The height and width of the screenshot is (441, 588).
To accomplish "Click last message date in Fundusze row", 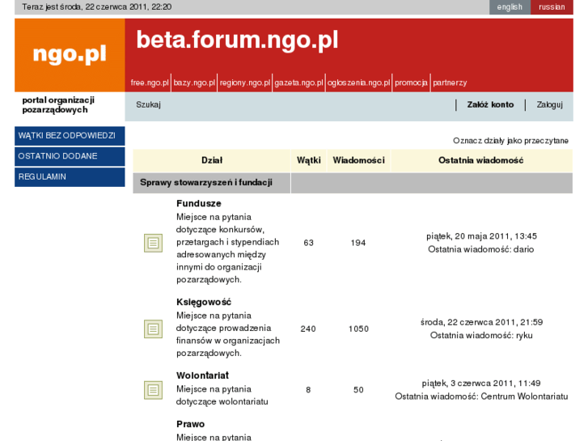I will tap(481, 236).
